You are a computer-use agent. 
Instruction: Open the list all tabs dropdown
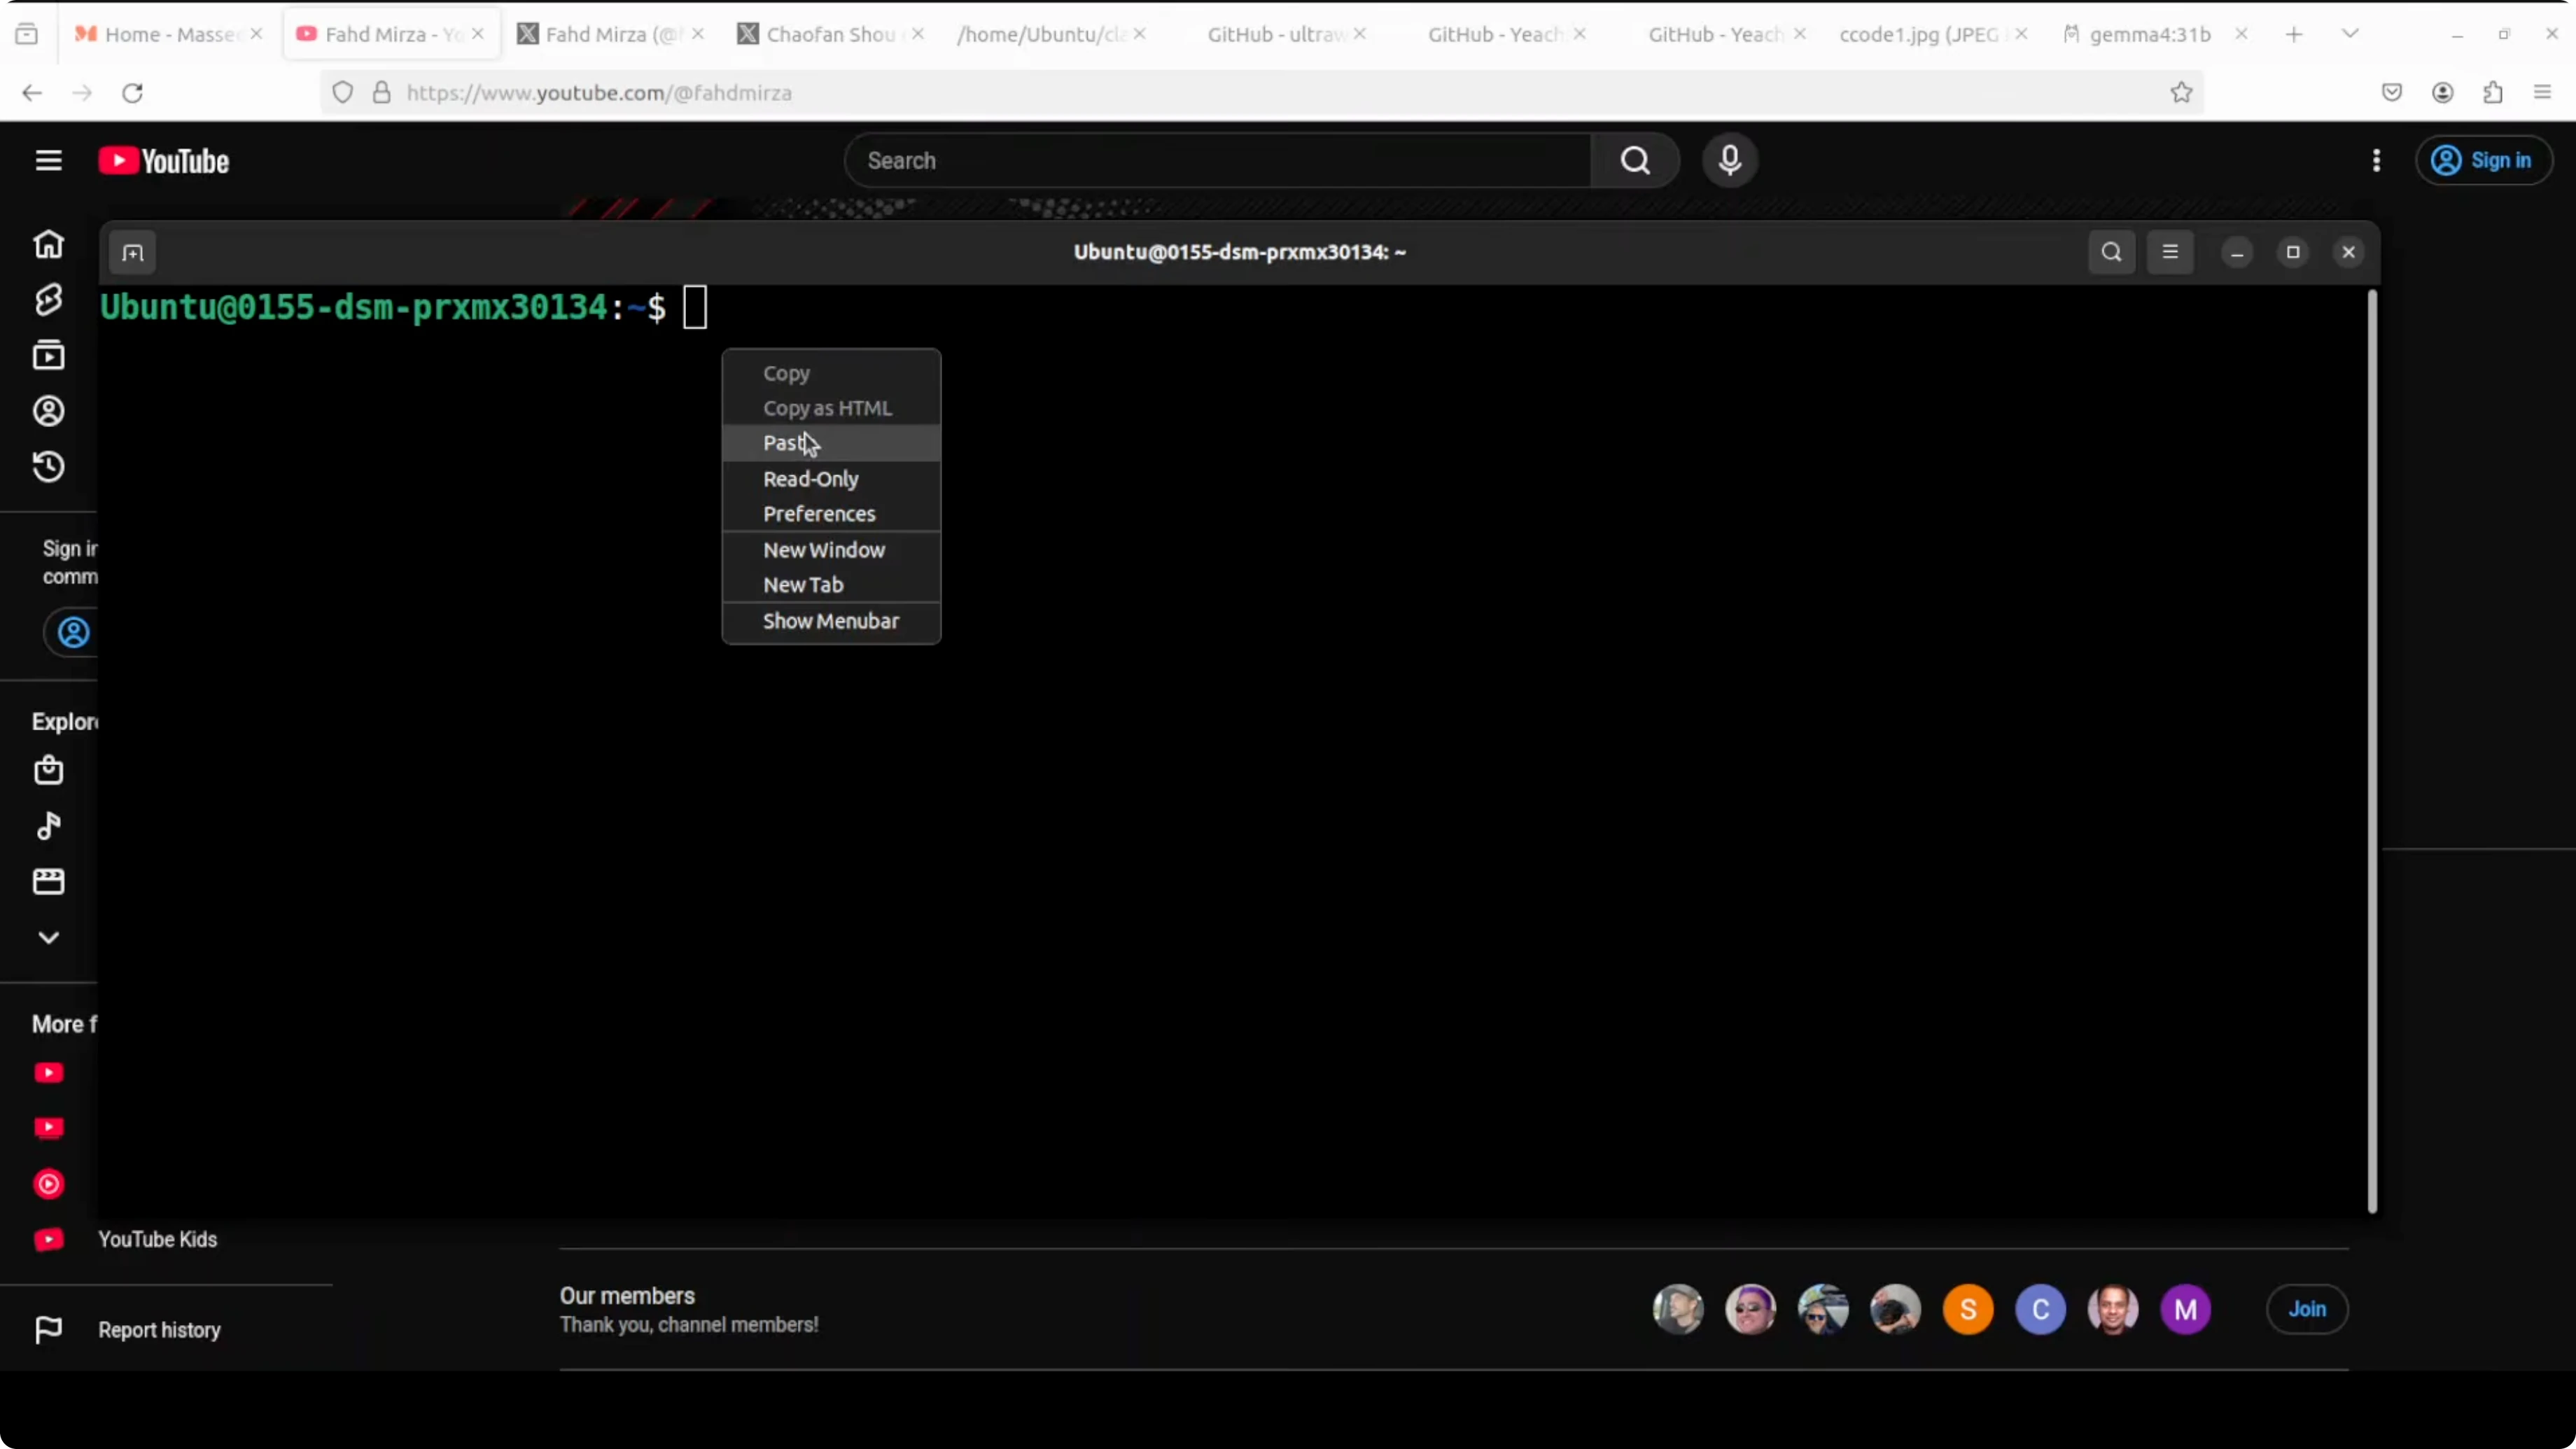(2350, 34)
